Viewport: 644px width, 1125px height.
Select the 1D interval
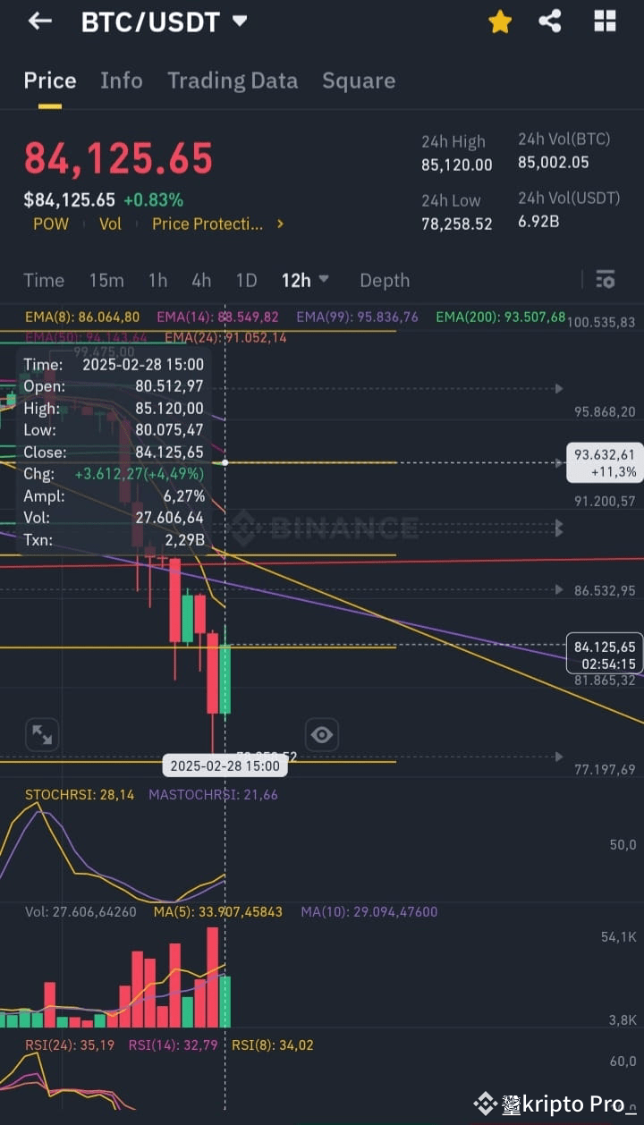(246, 280)
